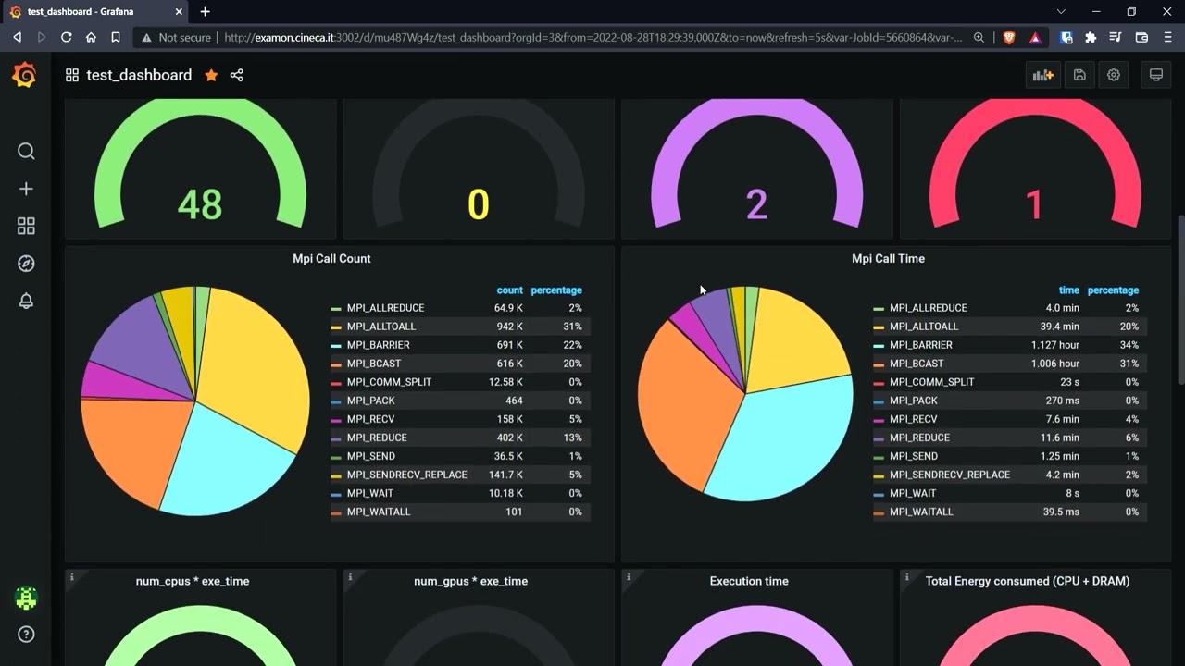The image size is (1185, 666).
Task: Sort Mpi Call Time legend by percentage
Action: (x=1113, y=290)
